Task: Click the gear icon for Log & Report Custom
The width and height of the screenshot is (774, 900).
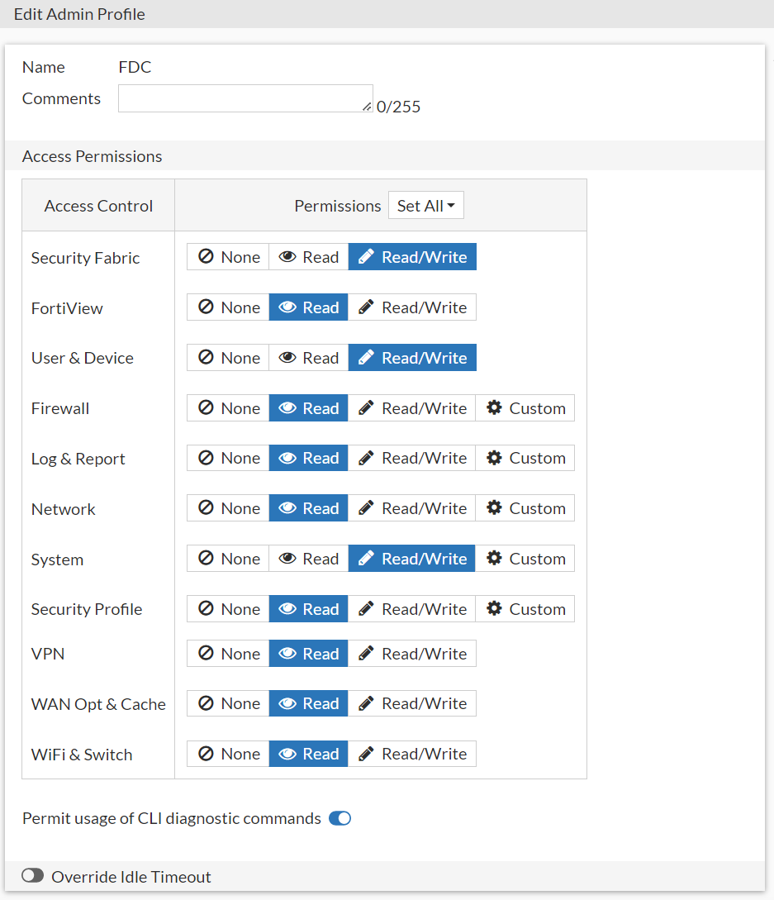Action: (494, 458)
